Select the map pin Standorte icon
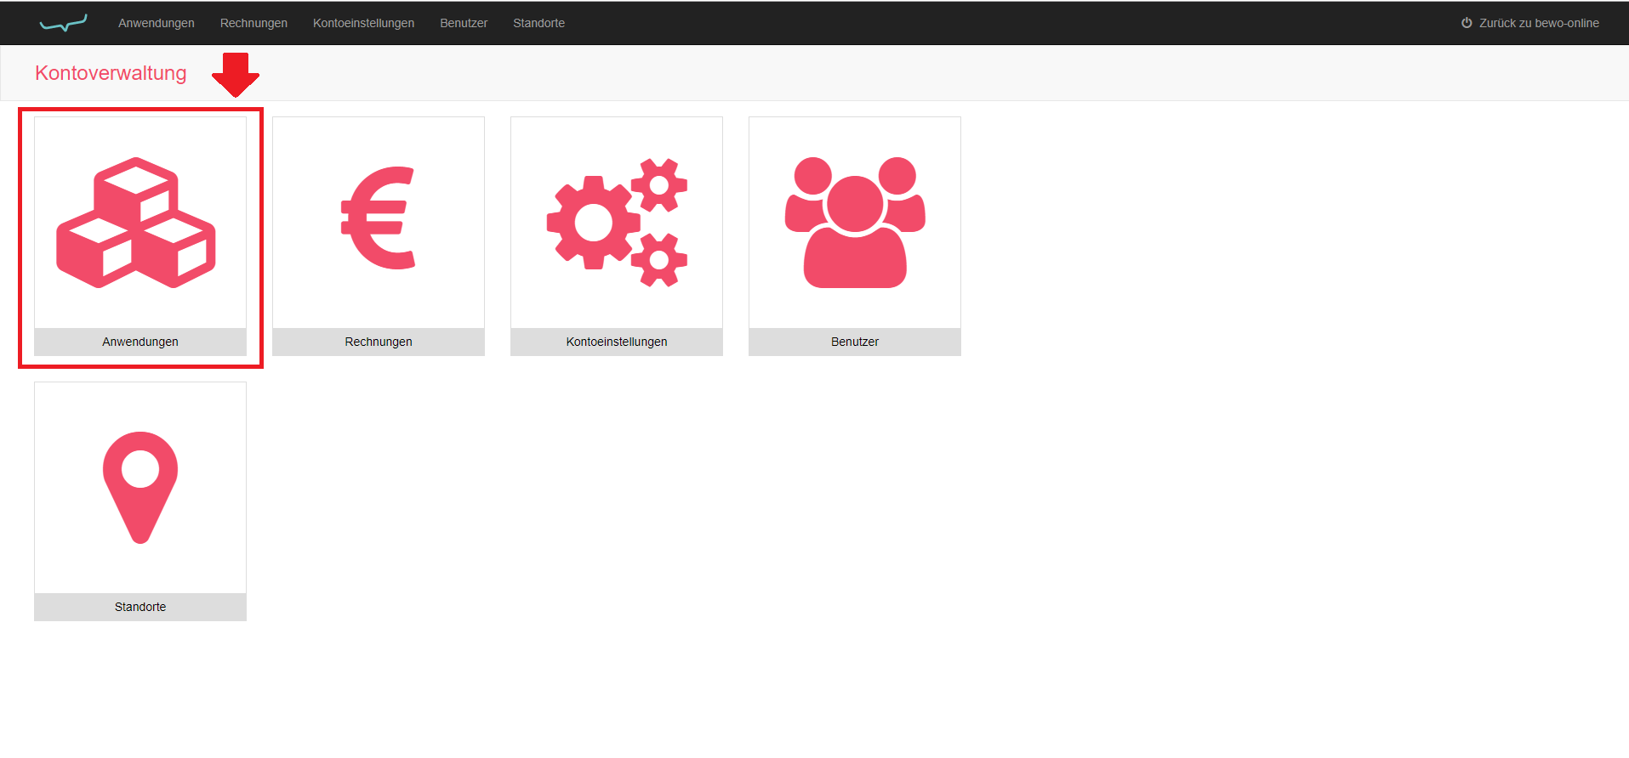This screenshot has width=1629, height=758. [140, 487]
